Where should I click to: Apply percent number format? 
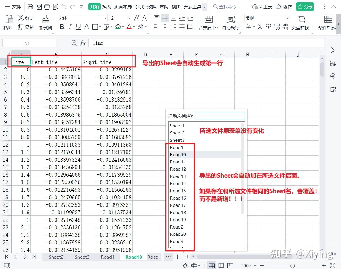pos(260,27)
